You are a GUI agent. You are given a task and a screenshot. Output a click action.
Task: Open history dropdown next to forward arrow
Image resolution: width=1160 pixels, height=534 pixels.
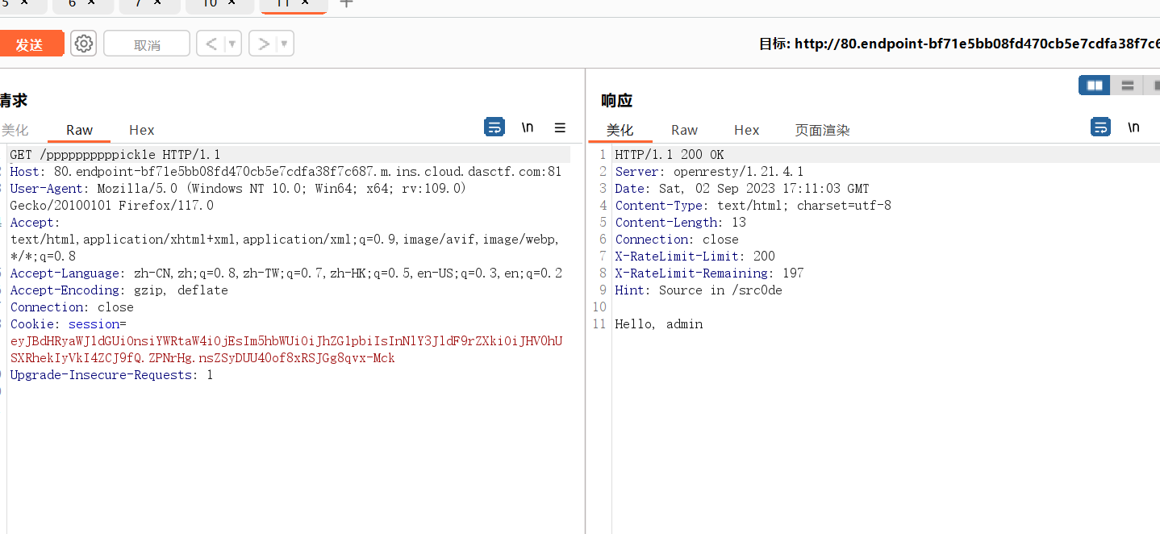click(286, 44)
